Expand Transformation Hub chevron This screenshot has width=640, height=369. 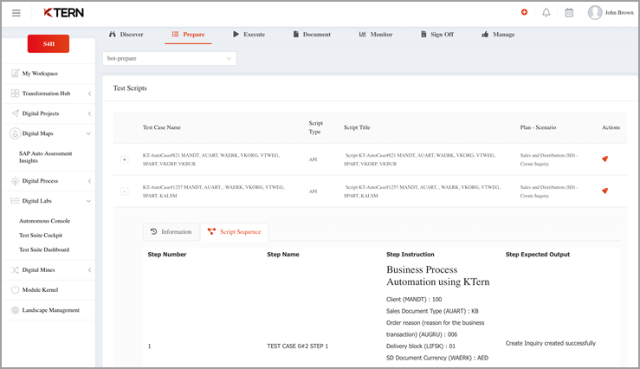tap(89, 94)
